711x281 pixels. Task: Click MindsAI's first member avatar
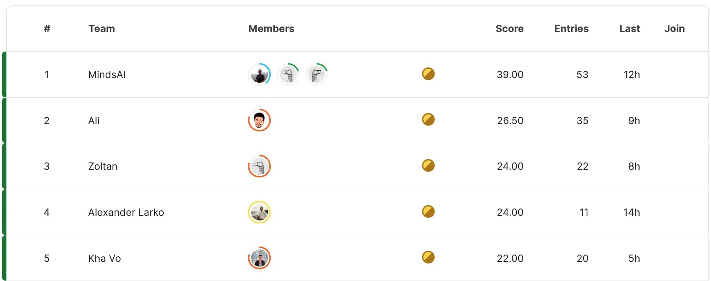[260, 75]
